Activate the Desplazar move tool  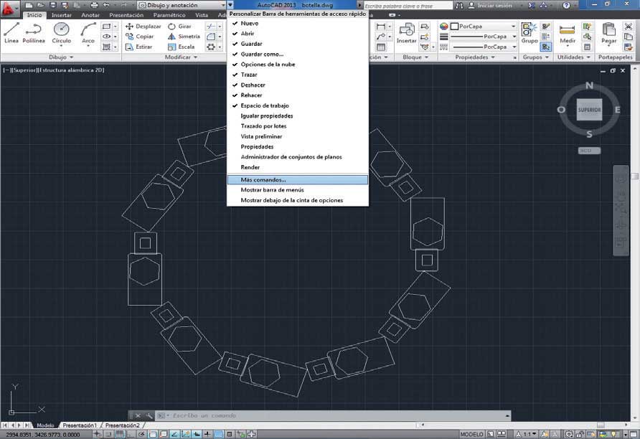[143, 26]
